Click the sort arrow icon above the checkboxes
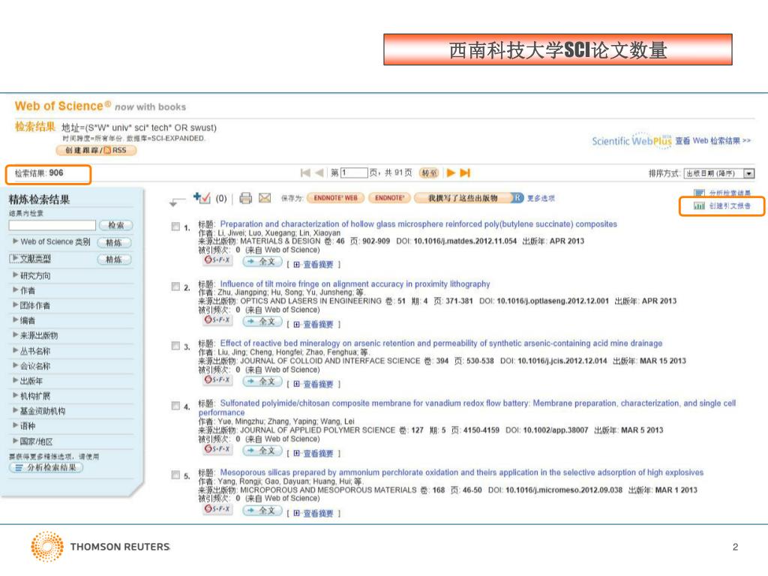768x576 pixels. [177, 201]
